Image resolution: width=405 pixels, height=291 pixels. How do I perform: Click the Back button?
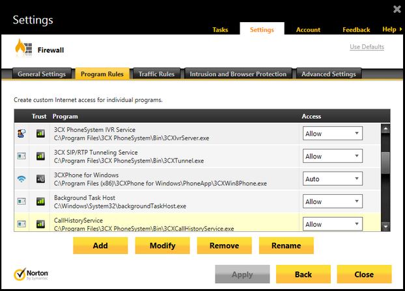[x=303, y=274]
